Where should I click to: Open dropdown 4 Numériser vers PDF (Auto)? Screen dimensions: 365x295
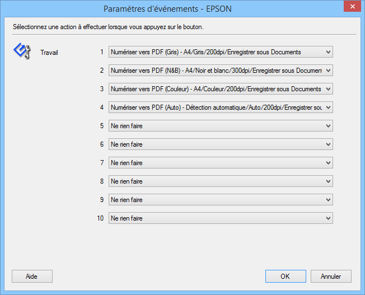point(221,107)
